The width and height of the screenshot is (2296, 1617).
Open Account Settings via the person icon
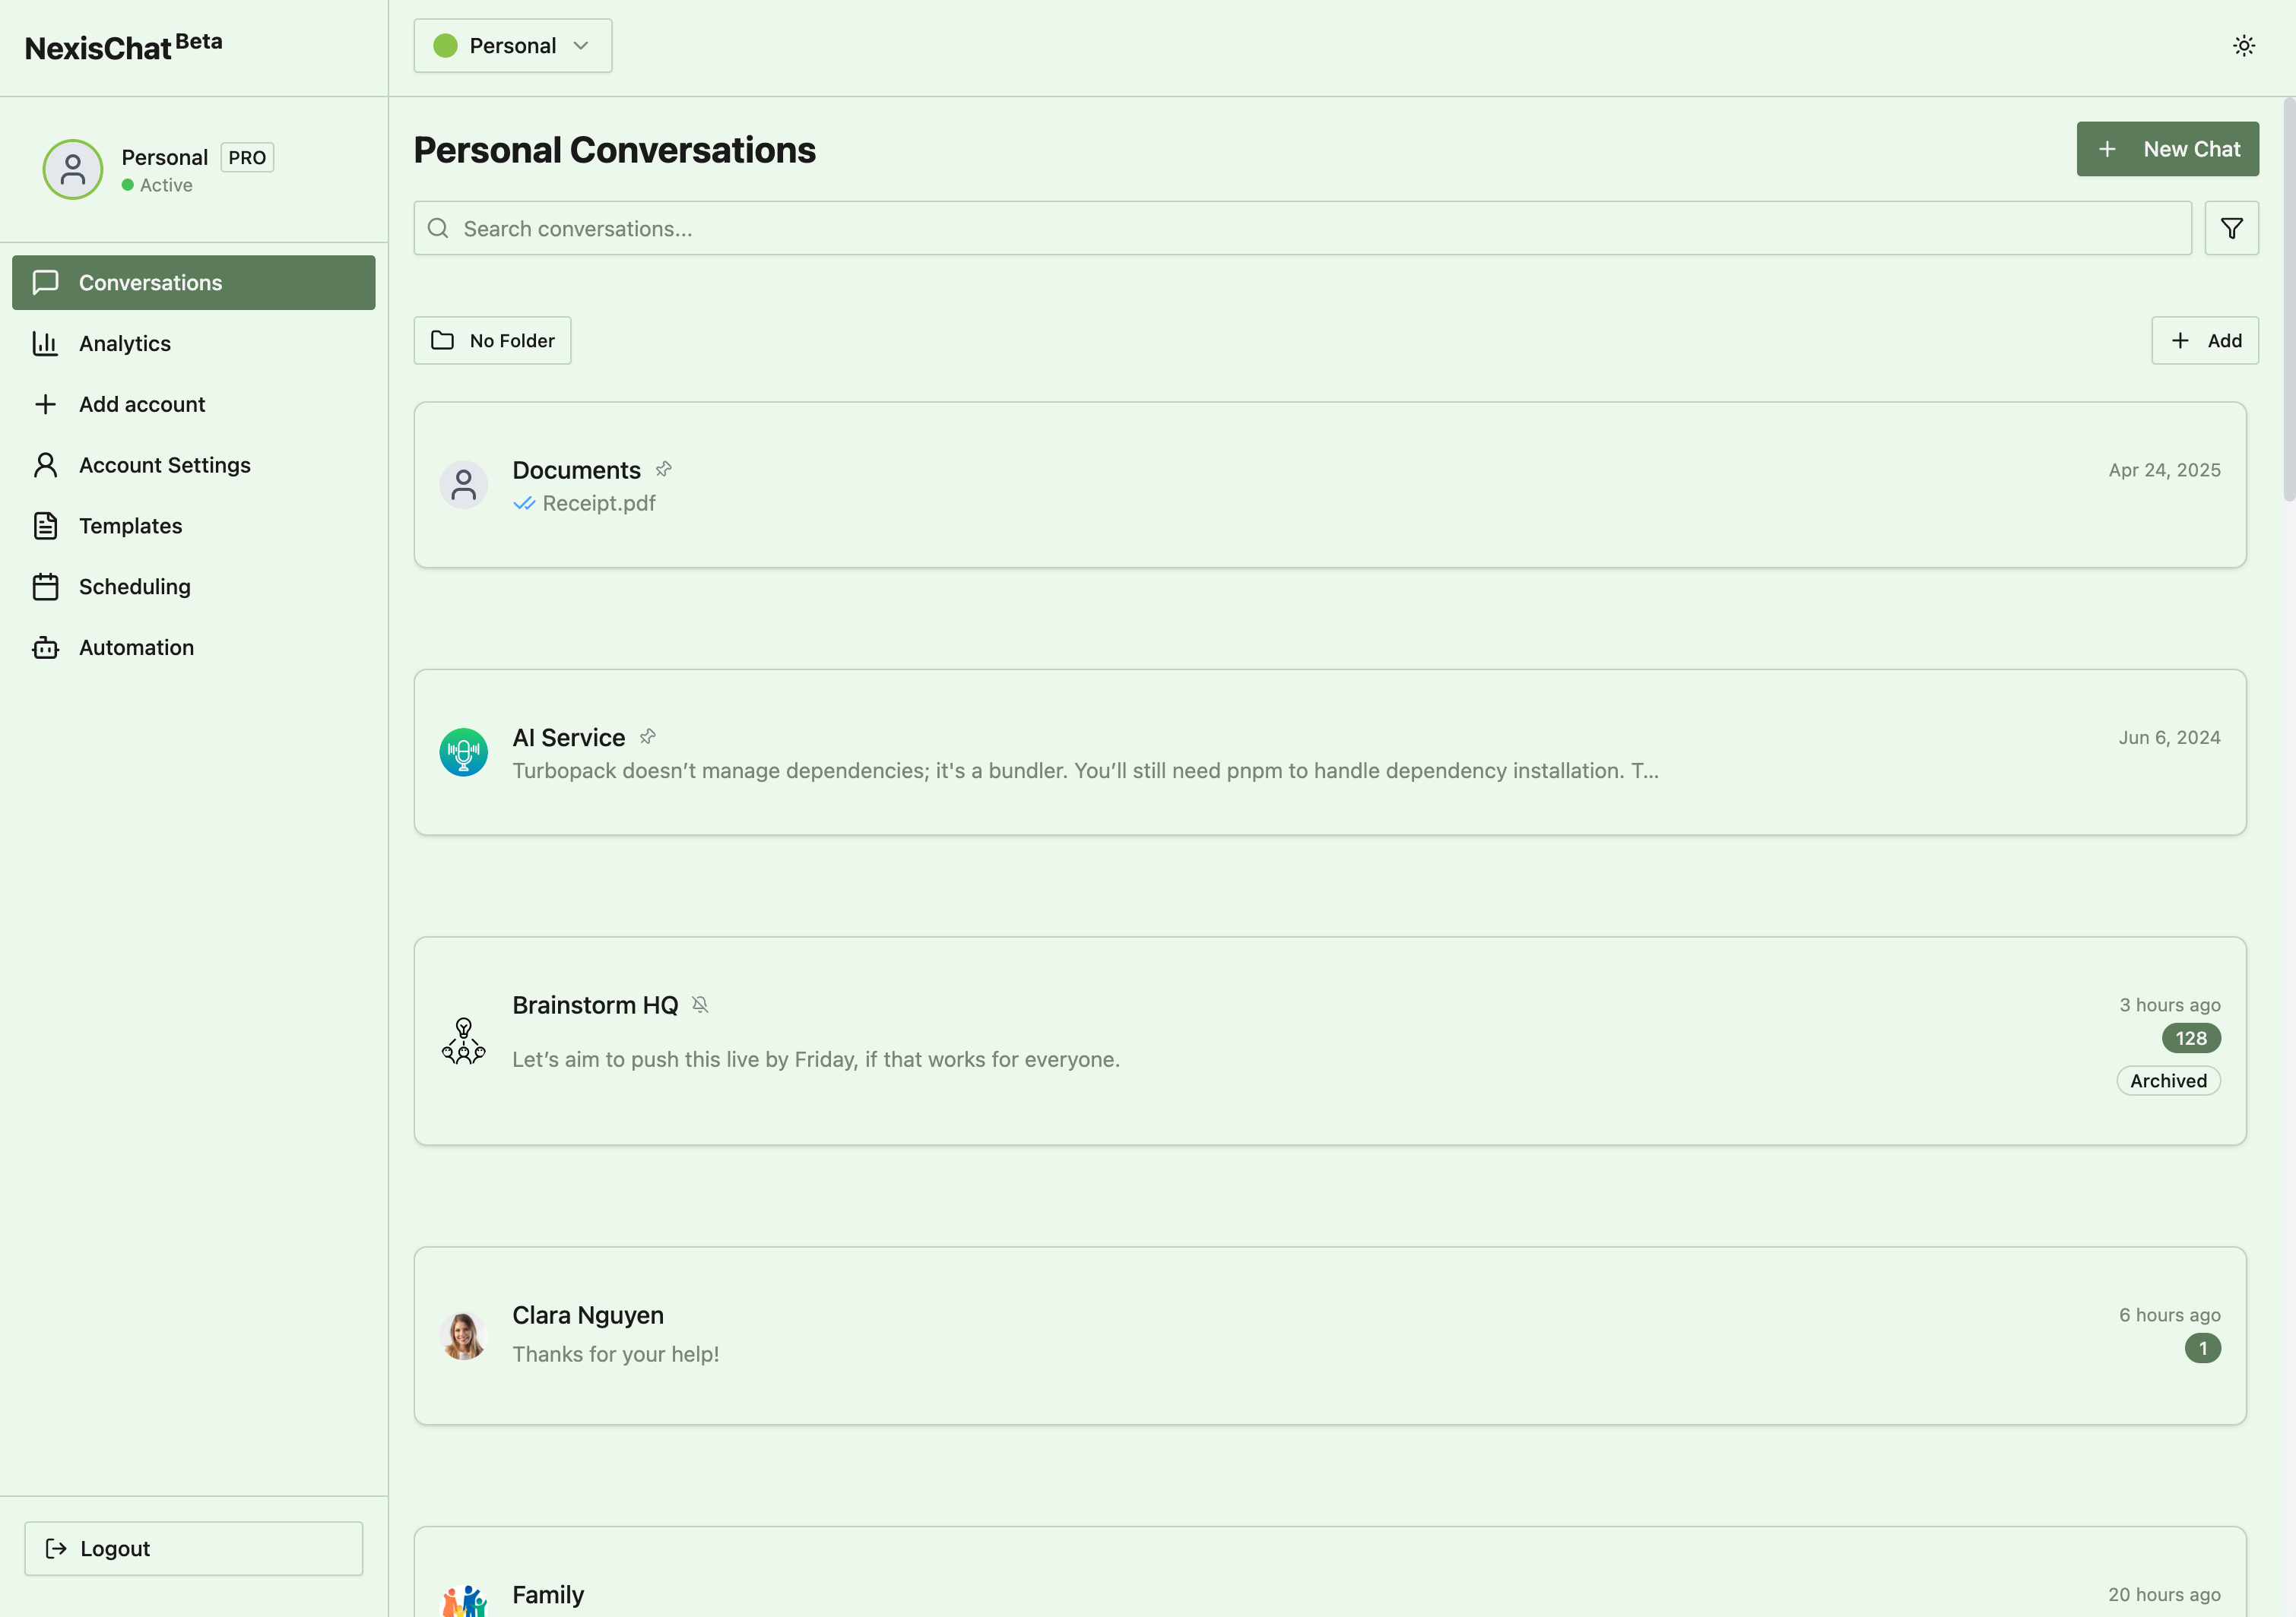tap(46, 464)
